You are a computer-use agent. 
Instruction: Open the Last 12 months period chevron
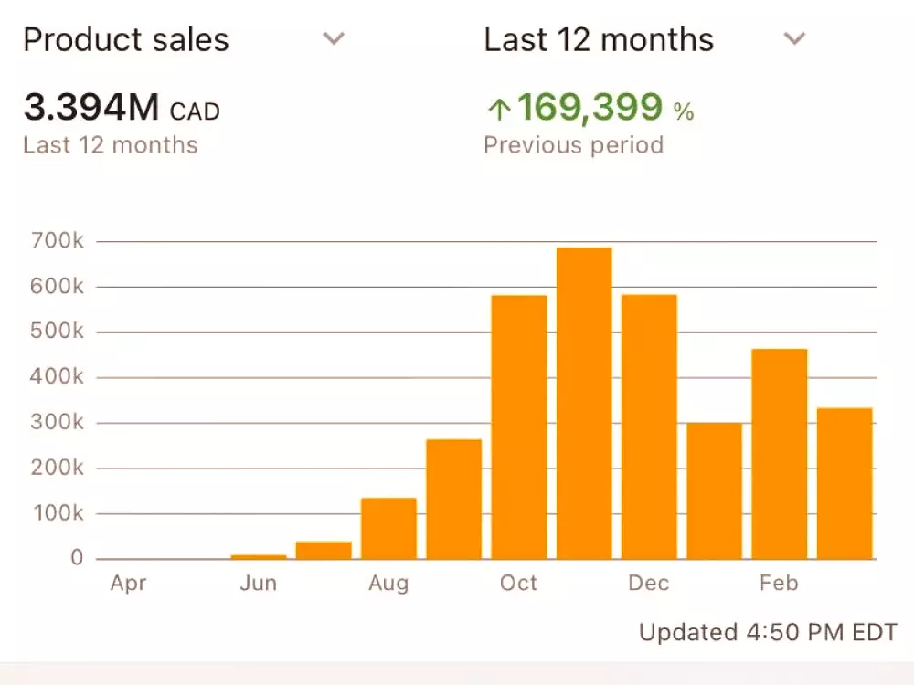795,39
